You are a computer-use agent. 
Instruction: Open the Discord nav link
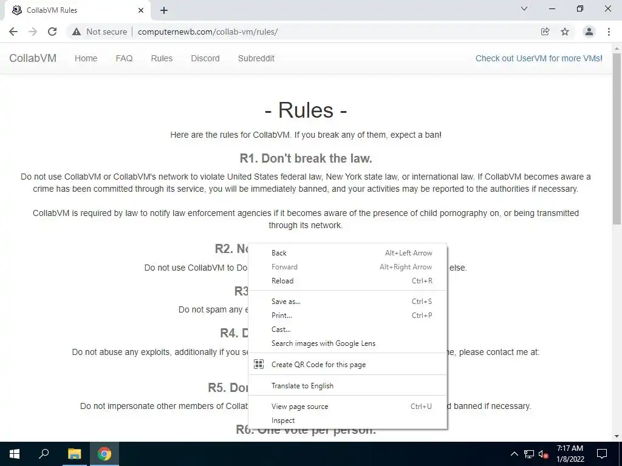205,58
